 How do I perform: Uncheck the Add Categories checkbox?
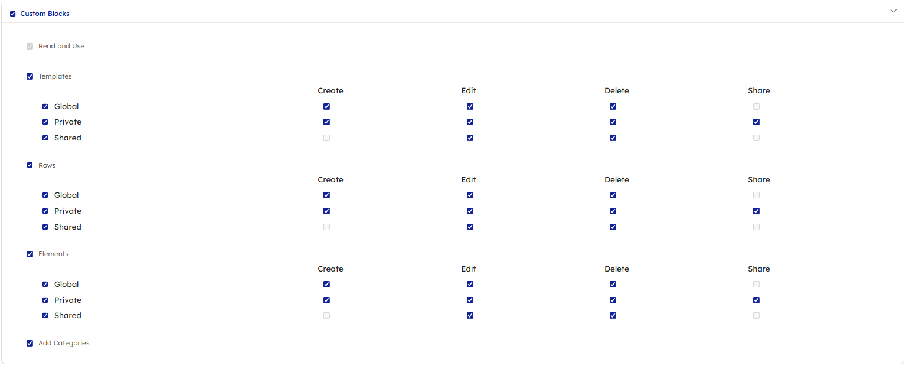coord(30,344)
